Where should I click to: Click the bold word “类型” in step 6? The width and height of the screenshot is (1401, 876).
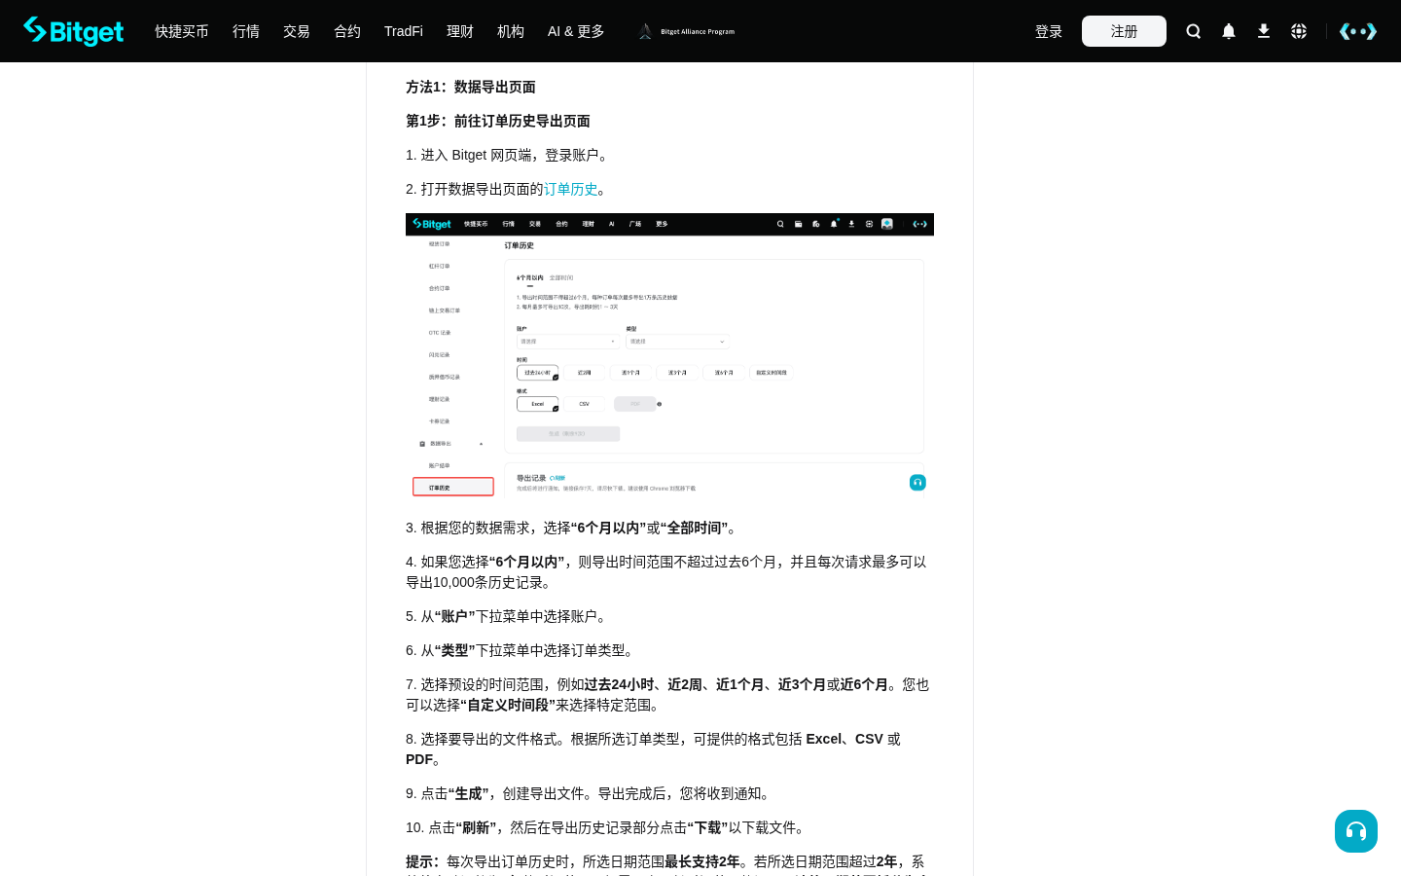(454, 650)
